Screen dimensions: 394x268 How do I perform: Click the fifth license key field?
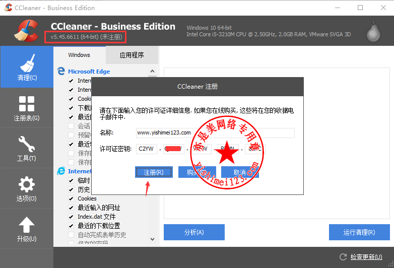pos(255,149)
